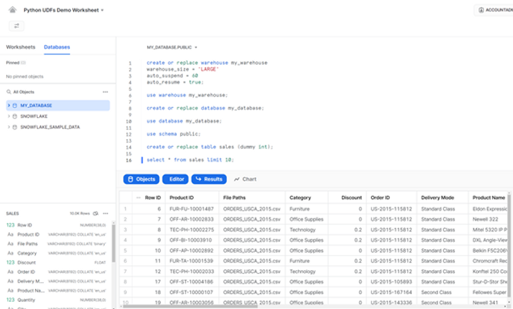The width and height of the screenshot is (513, 309).
Task: Click the cell US-2015-105893
Action: (391, 281)
